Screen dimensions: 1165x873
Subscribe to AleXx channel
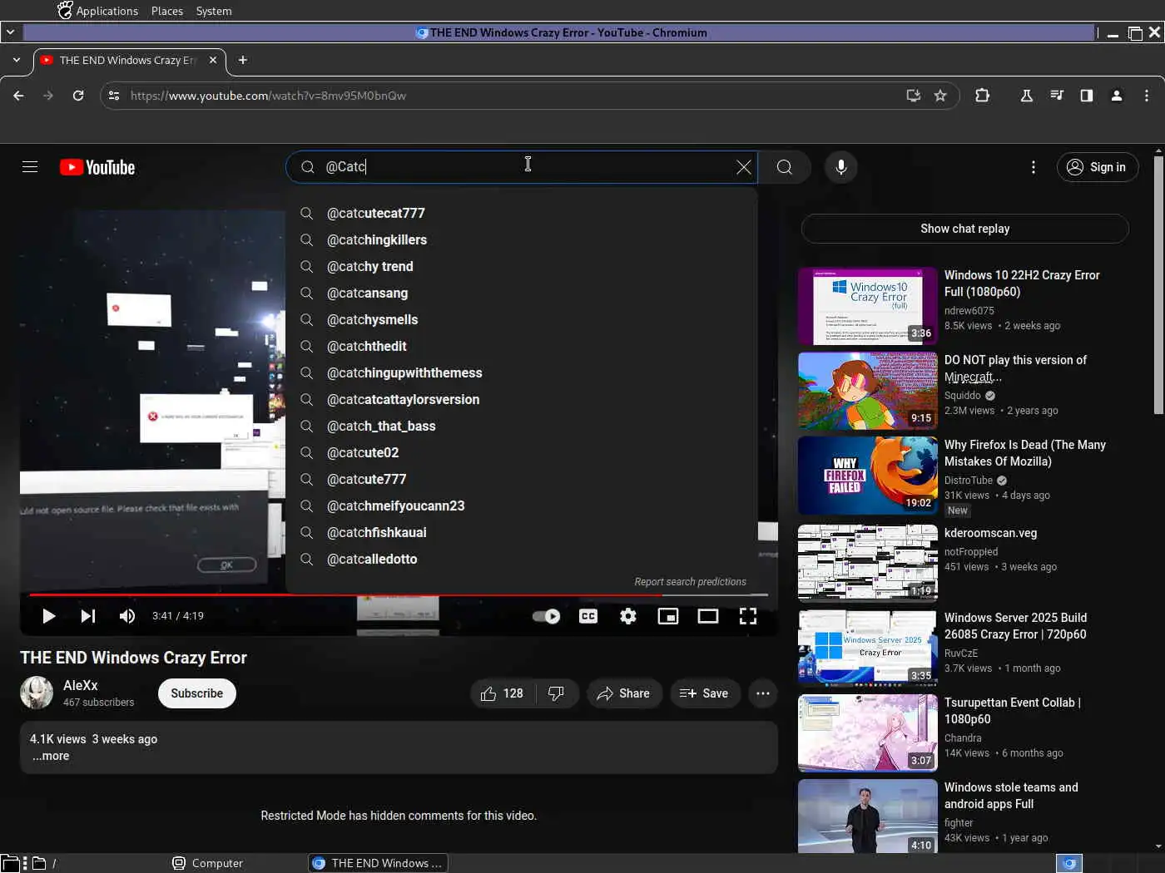coord(197,693)
